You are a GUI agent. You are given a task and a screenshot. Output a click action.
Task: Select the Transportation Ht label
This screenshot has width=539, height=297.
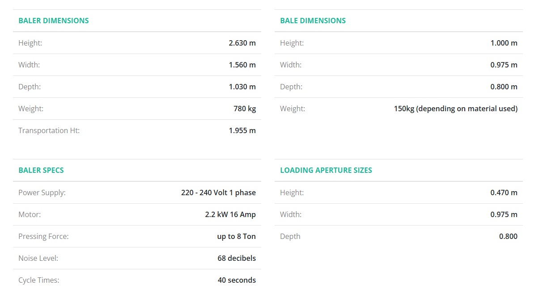pos(49,130)
